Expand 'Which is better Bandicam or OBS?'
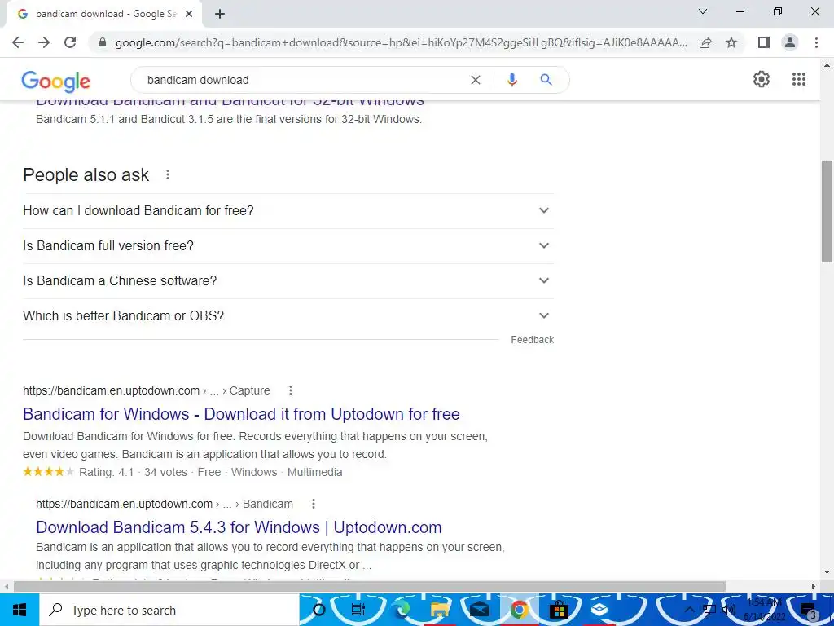 coord(288,316)
